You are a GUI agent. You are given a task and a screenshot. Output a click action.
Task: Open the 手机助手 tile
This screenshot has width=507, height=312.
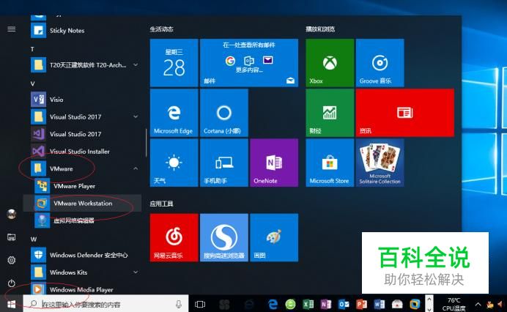224,163
